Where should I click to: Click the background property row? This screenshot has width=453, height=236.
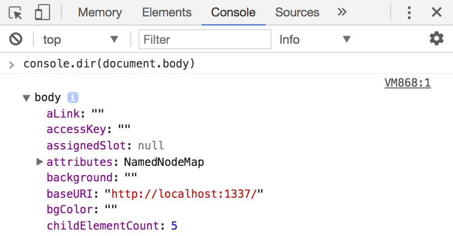(x=92, y=177)
